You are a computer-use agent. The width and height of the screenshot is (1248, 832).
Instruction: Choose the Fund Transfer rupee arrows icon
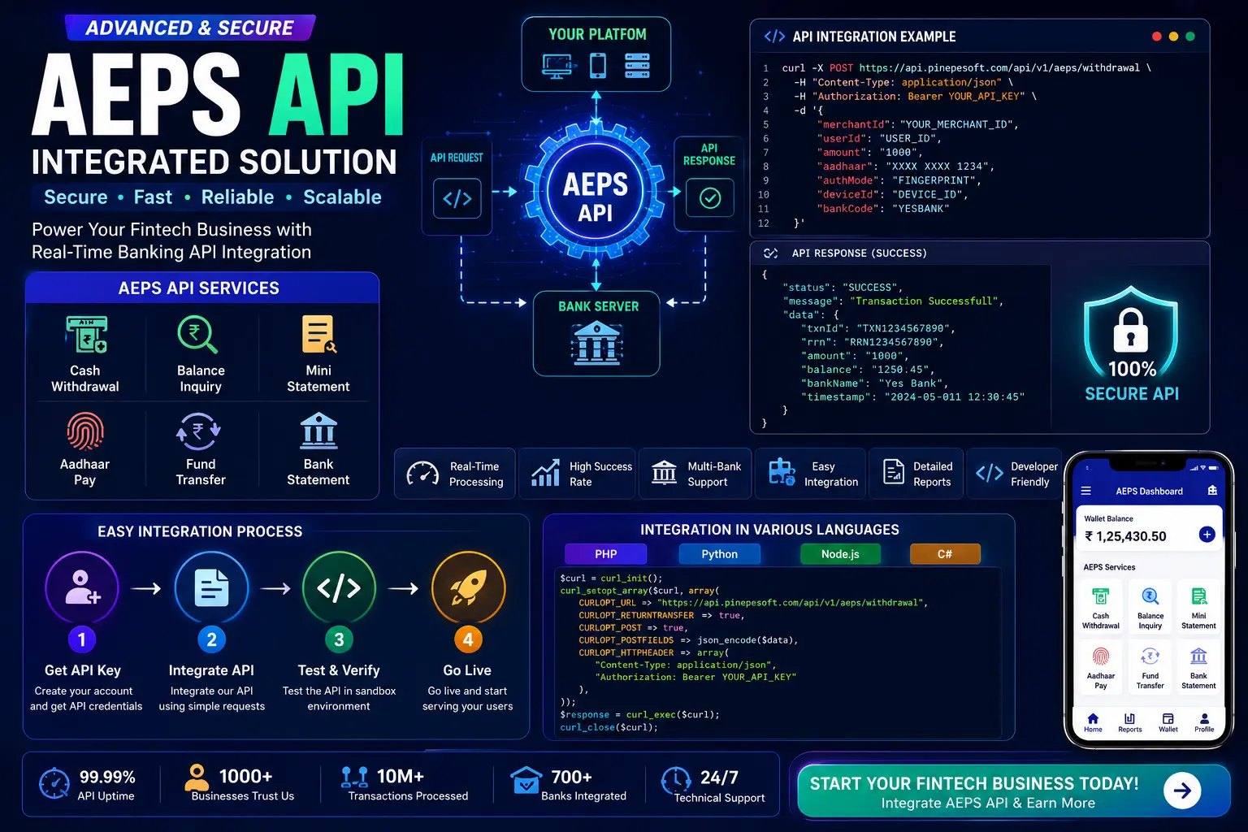pos(198,431)
